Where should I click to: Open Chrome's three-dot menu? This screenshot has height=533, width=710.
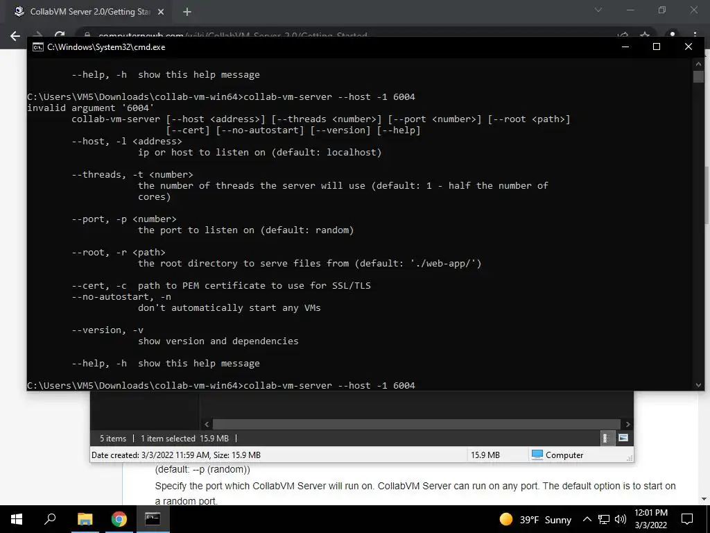pos(695,35)
